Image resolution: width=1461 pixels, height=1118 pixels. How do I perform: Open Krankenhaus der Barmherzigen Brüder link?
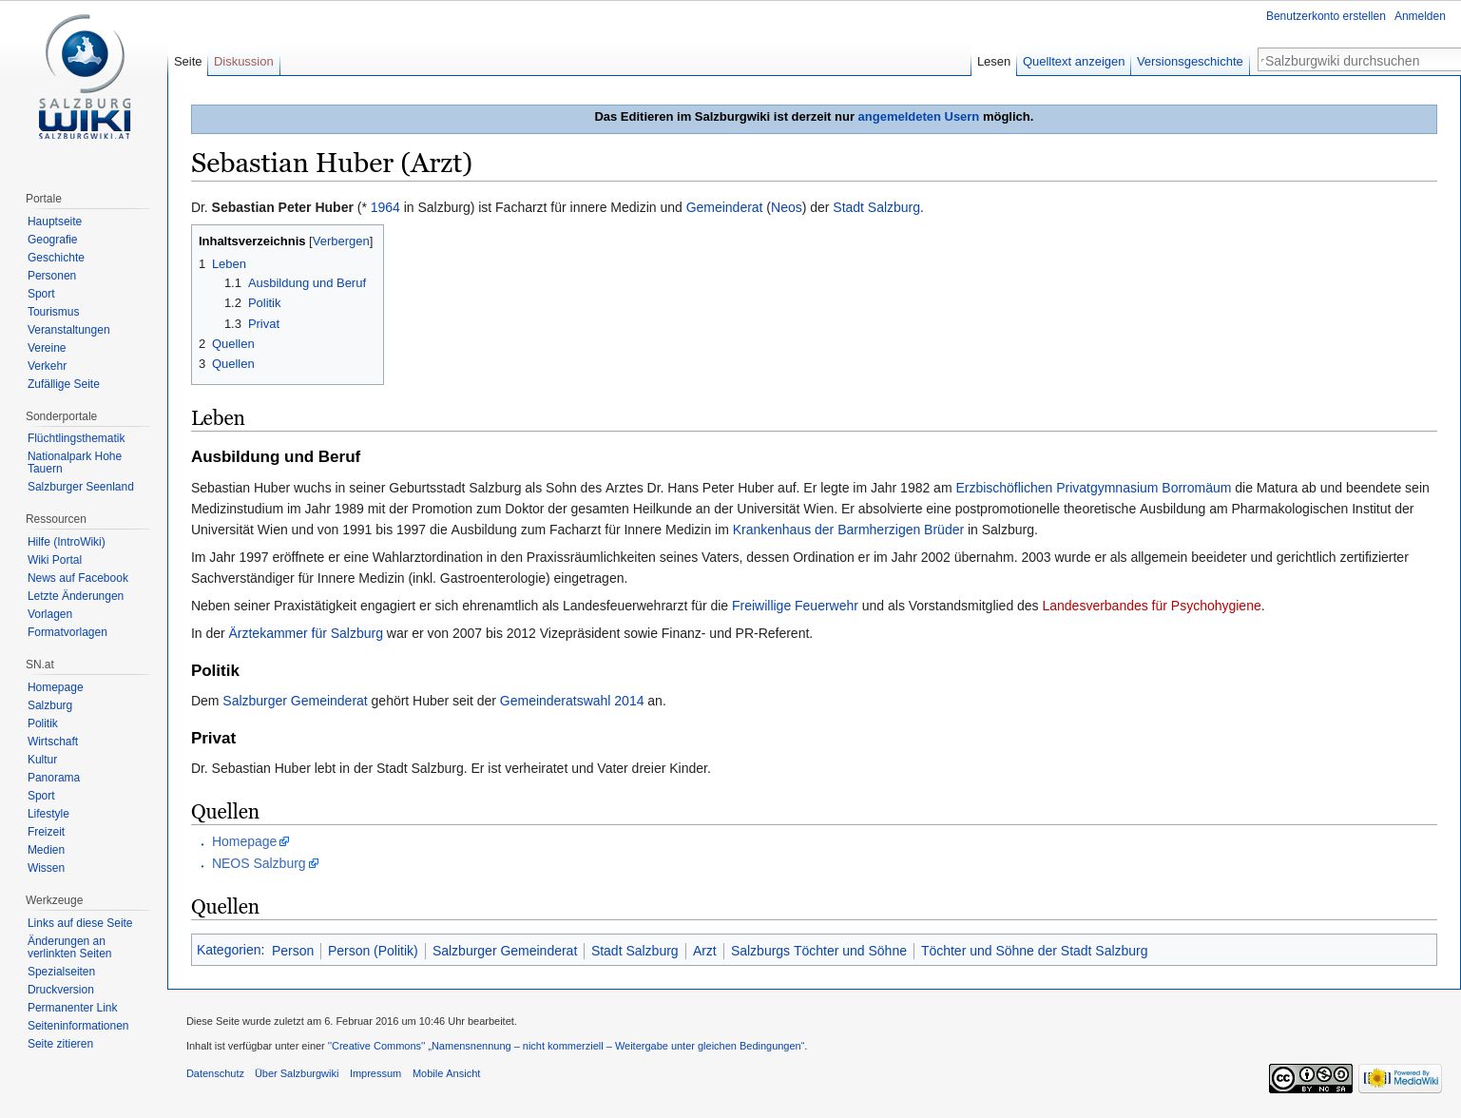click(848, 530)
